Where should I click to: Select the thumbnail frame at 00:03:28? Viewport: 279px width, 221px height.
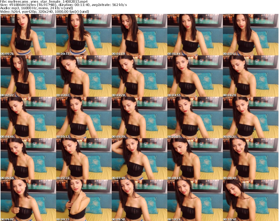point(139,76)
